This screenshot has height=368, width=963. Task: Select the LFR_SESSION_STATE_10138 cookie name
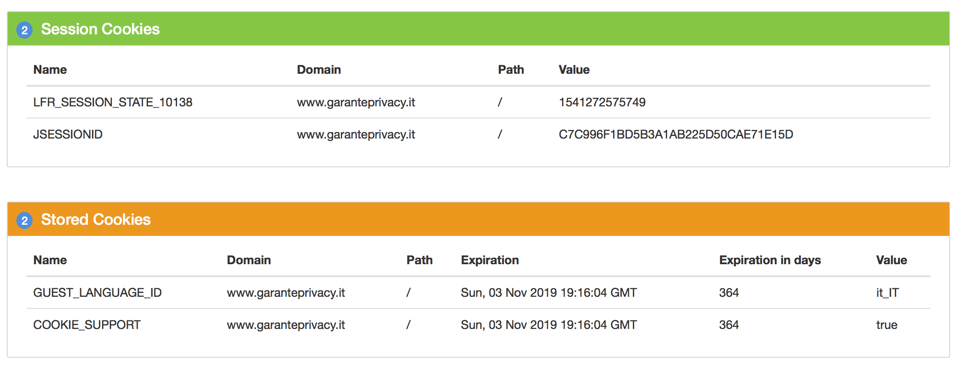click(113, 103)
